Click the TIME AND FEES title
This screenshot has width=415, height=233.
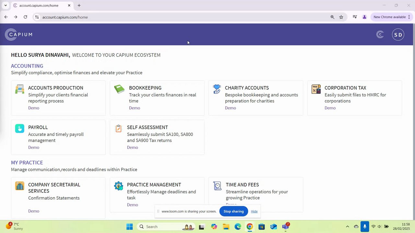pos(242,185)
